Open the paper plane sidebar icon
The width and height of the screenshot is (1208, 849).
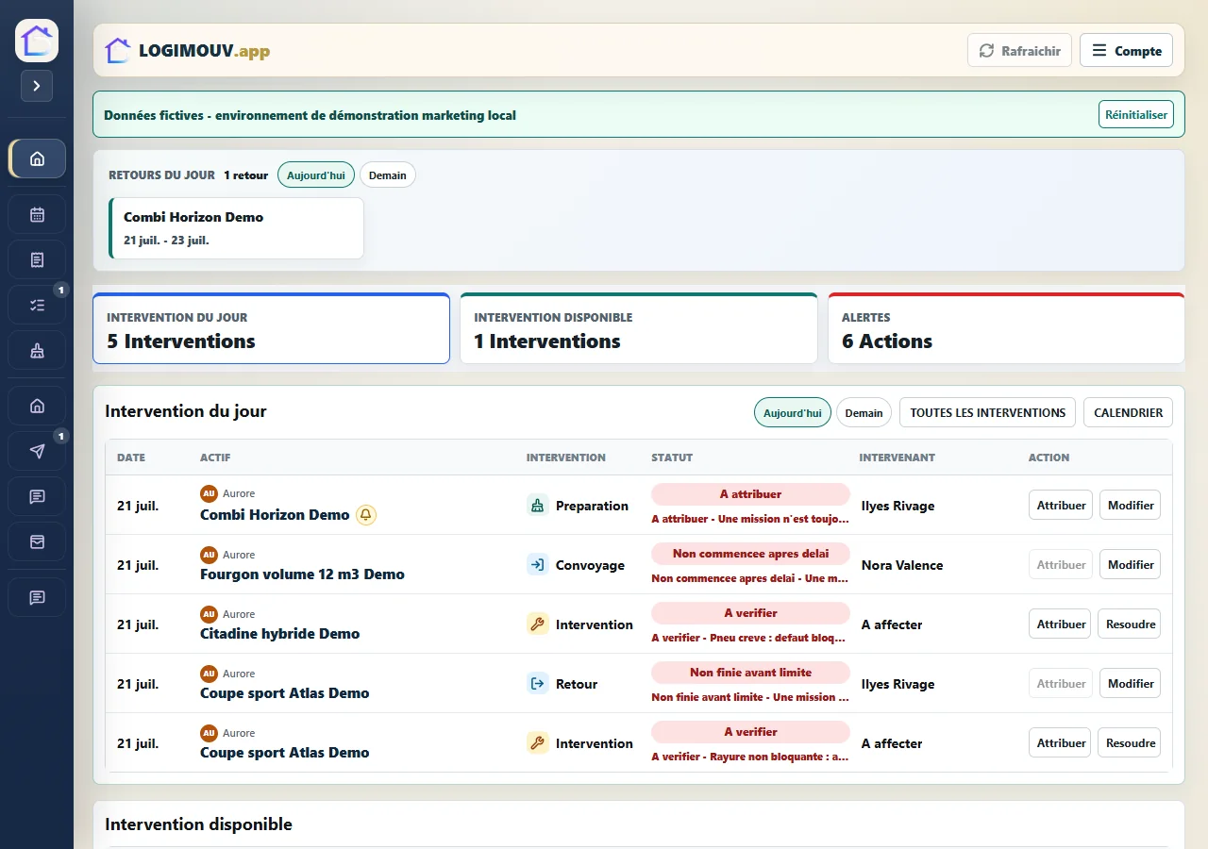coord(38,451)
